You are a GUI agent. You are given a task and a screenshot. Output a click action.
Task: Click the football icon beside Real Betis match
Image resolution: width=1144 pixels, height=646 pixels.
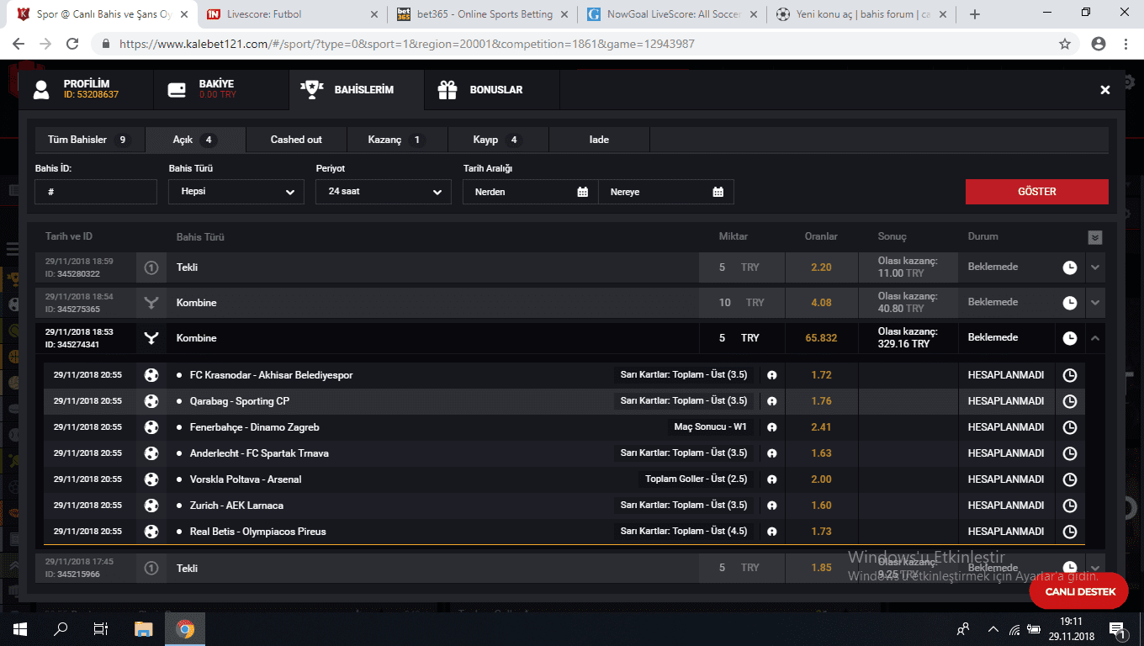[151, 532]
